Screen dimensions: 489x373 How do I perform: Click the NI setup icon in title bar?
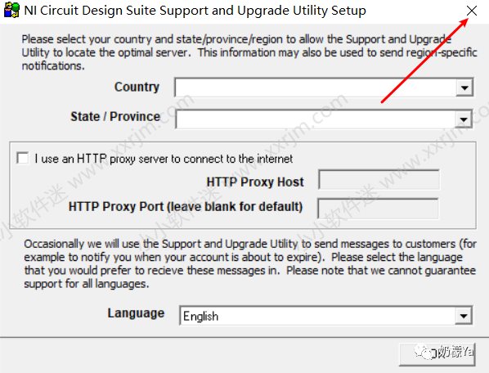[x=11, y=11]
